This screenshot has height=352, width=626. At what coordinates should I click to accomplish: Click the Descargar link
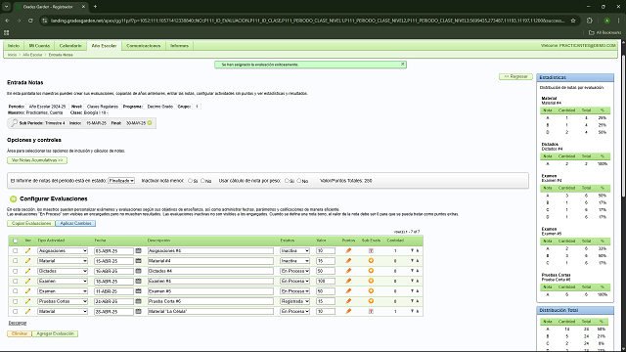coord(18,323)
